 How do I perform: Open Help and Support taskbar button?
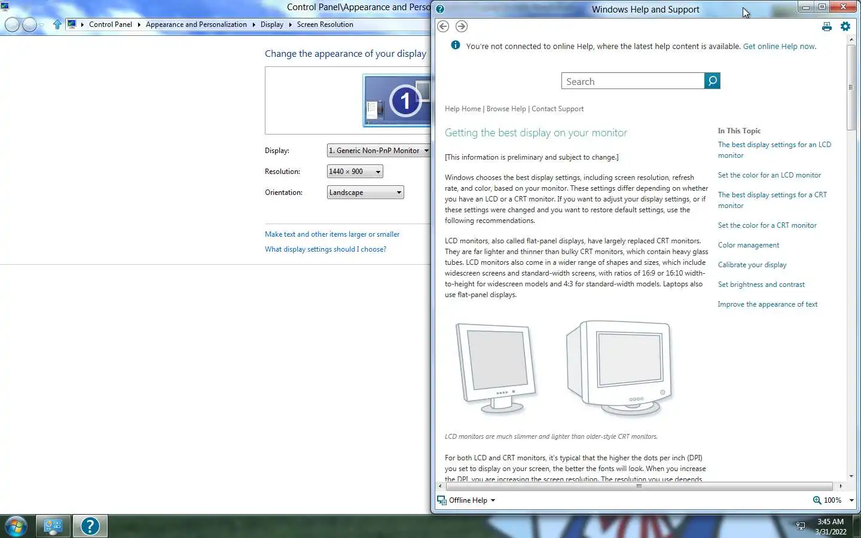[x=90, y=526]
